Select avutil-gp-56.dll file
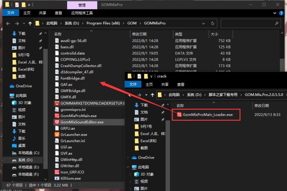 point(71,40)
